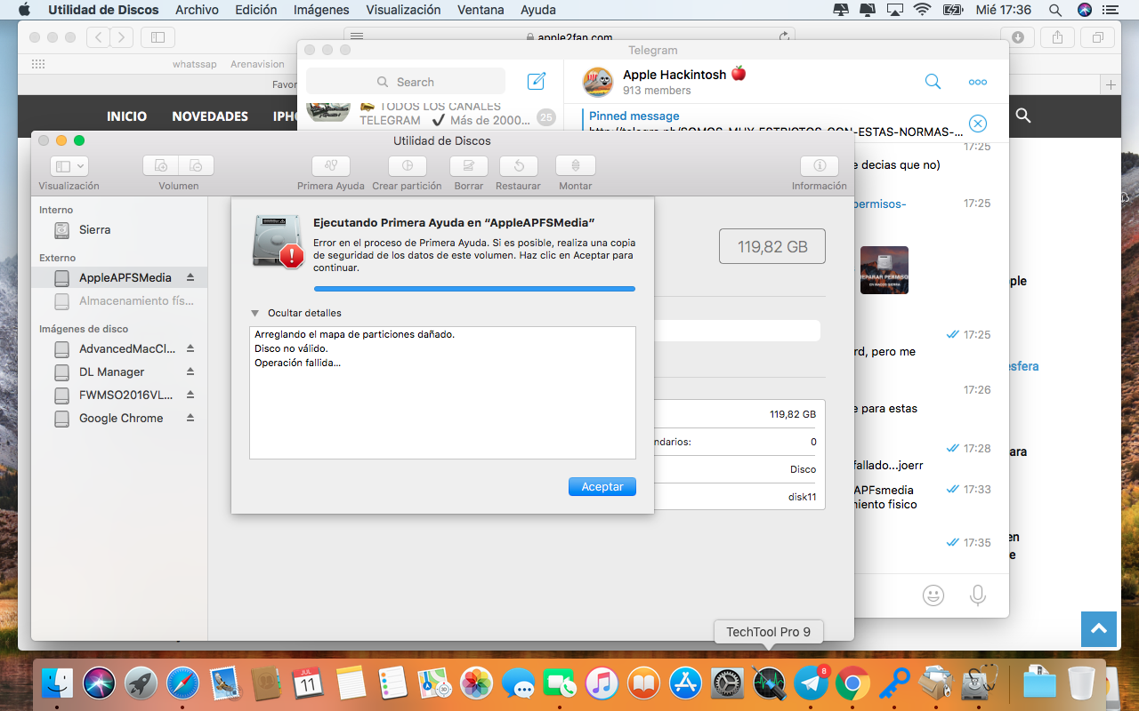Eject the DL Manager disk image

pyautogui.click(x=190, y=371)
